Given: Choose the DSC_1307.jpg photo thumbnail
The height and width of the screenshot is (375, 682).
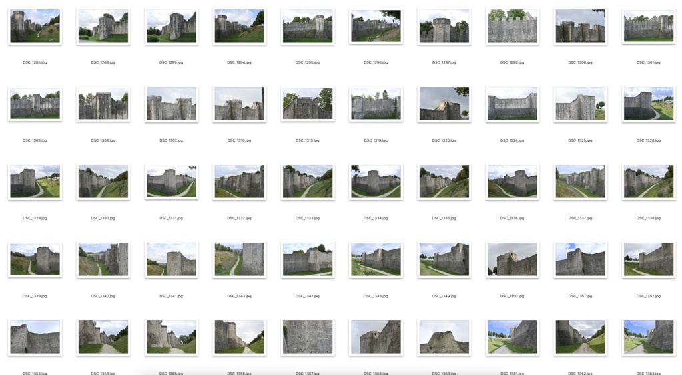Looking at the screenshot, I should pyautogui.click(x=171, y=104).
